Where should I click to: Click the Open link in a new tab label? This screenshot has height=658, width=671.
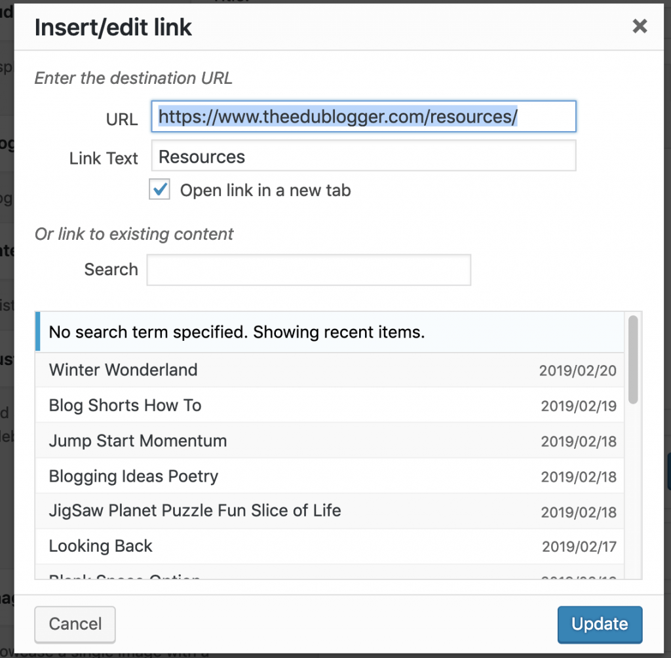point(265,191)
